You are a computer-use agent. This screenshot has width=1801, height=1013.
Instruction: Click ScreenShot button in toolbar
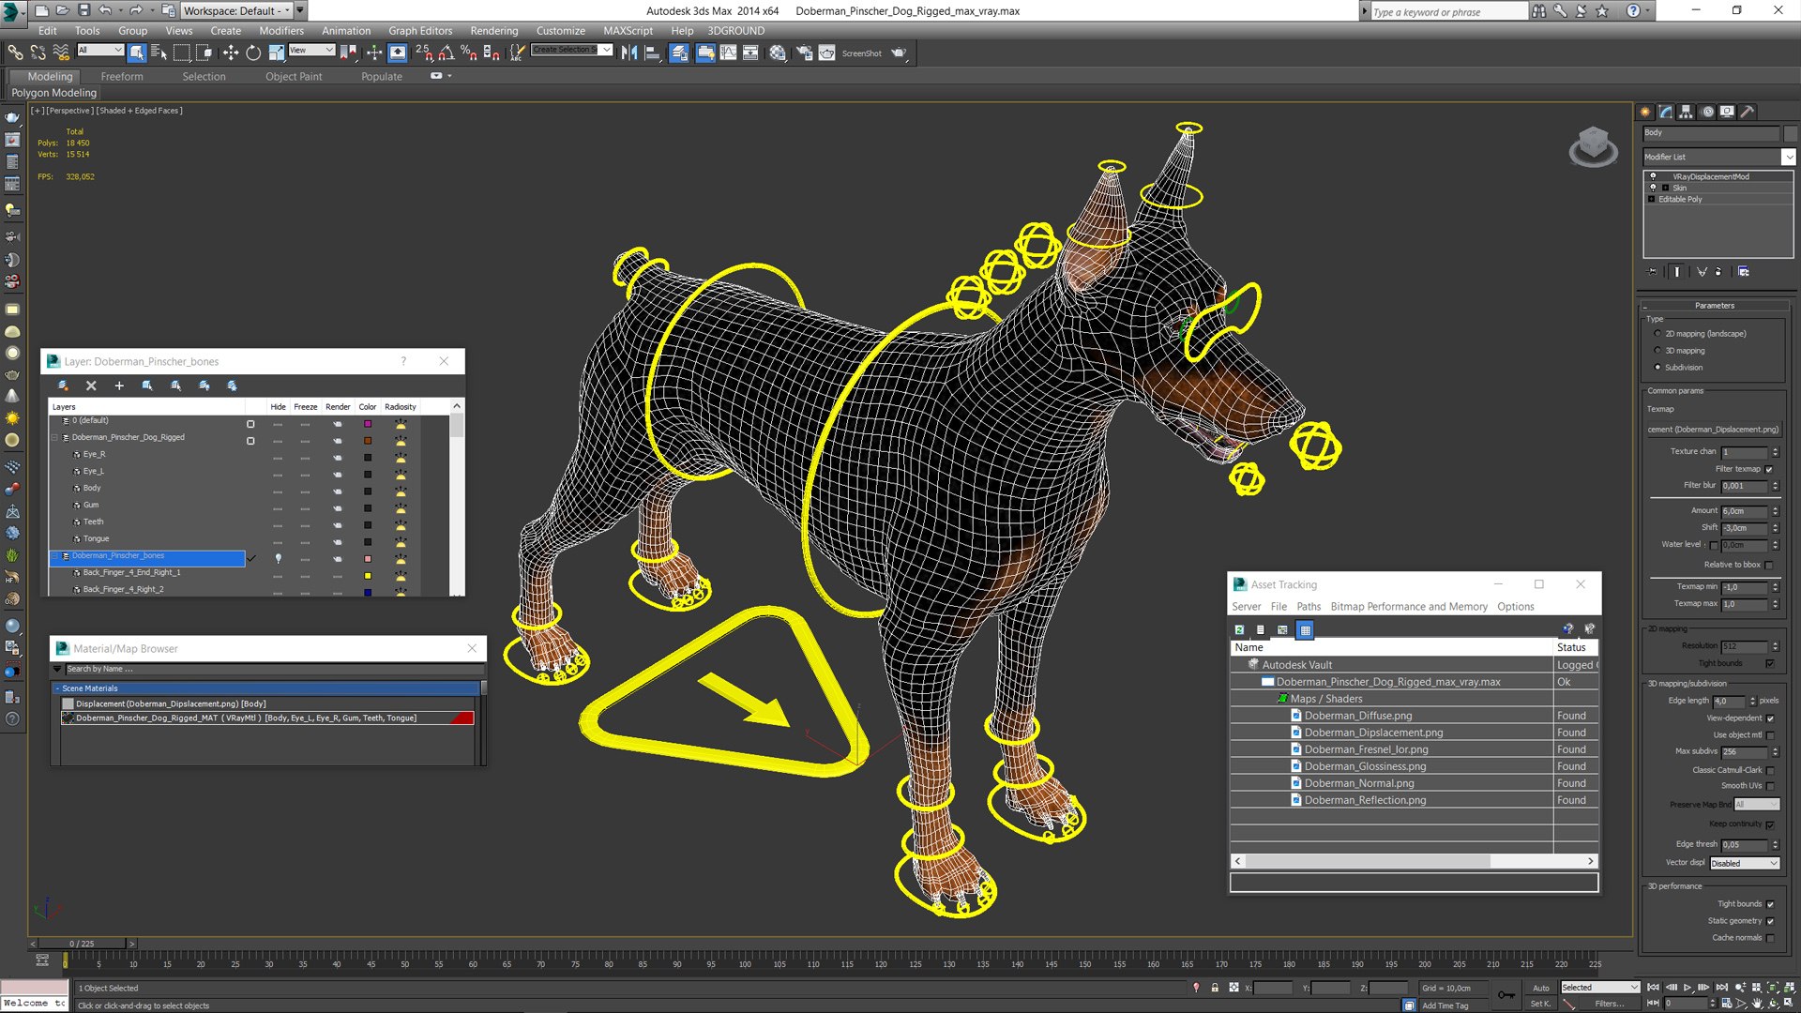point(861,53)
